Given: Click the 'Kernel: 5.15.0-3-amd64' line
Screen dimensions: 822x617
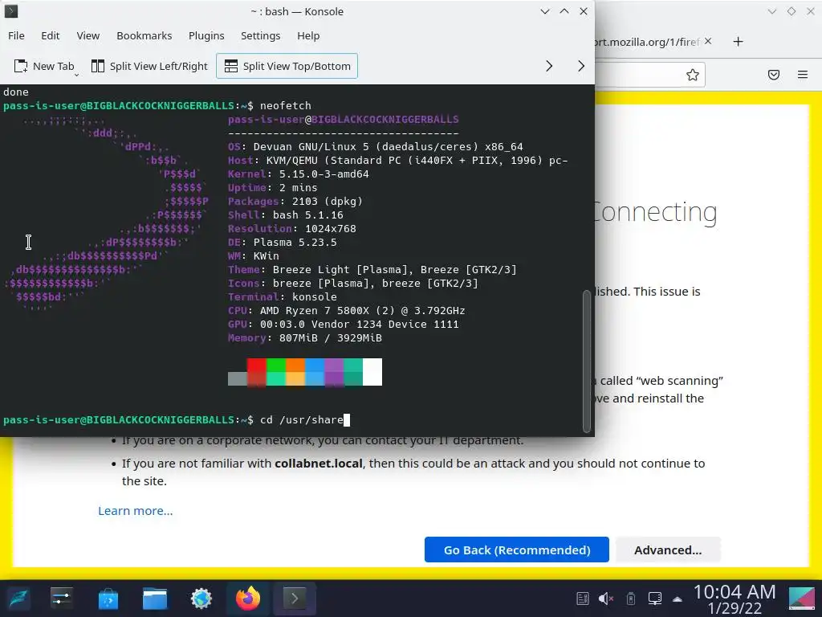Looking at the screenshot, I should (x=299, y=174).
